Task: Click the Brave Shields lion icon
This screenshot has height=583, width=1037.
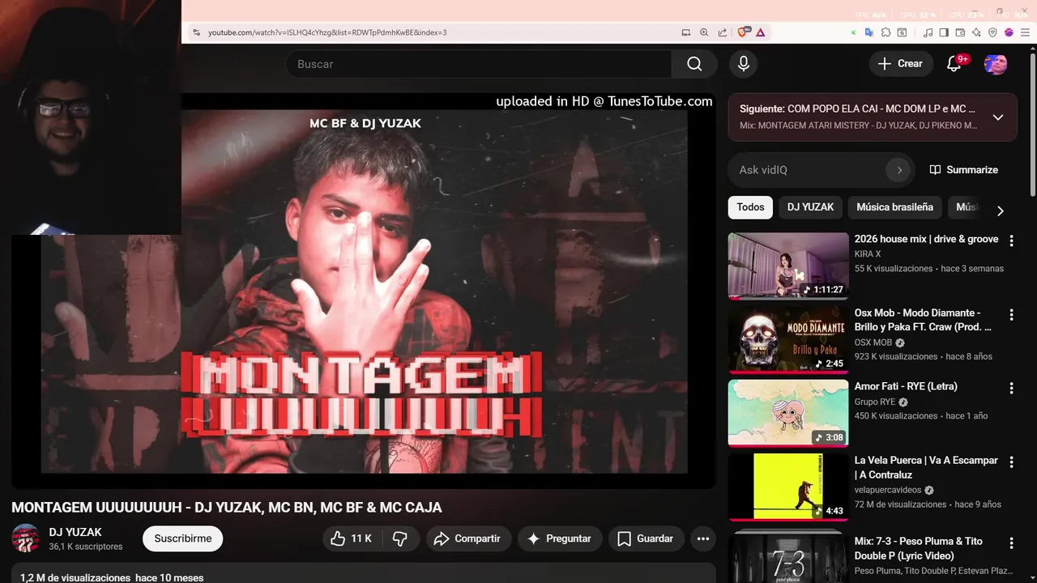Action: [x=742, y=32]
